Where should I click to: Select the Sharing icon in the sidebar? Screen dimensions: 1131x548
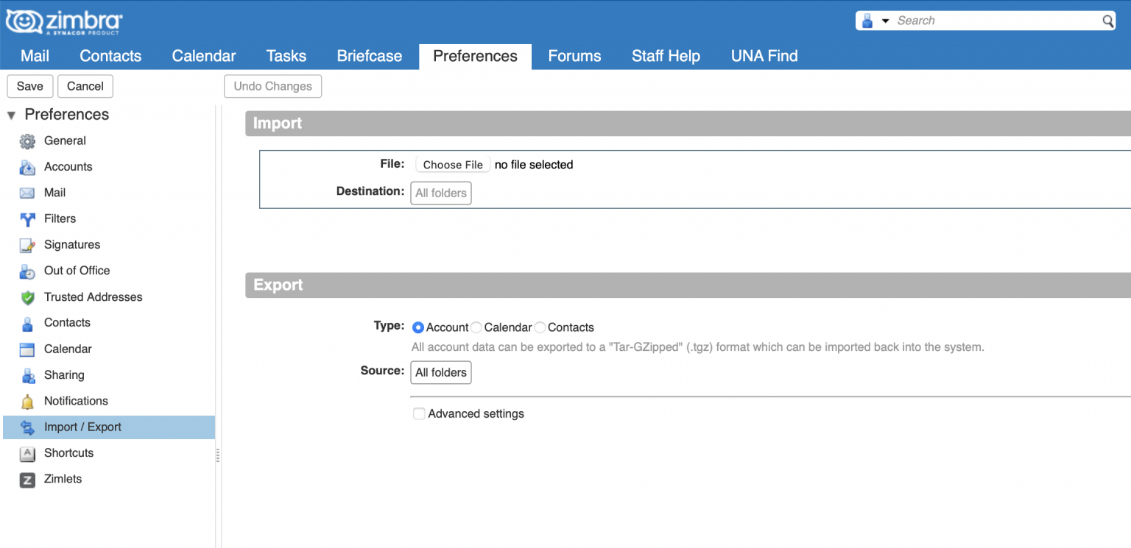tap(27, 375)
